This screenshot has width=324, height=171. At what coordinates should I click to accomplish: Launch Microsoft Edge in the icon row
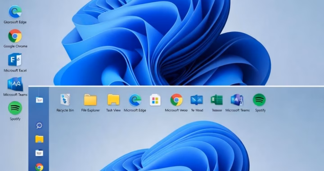coord(135,100)
